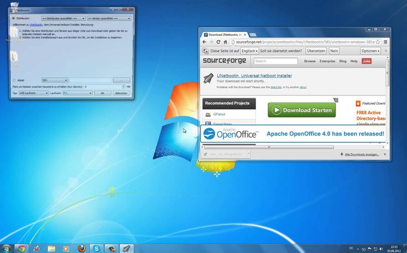407x253 pixels.
Task: Launch Firefox from the taskbar
Action: (x=81, y=249)
